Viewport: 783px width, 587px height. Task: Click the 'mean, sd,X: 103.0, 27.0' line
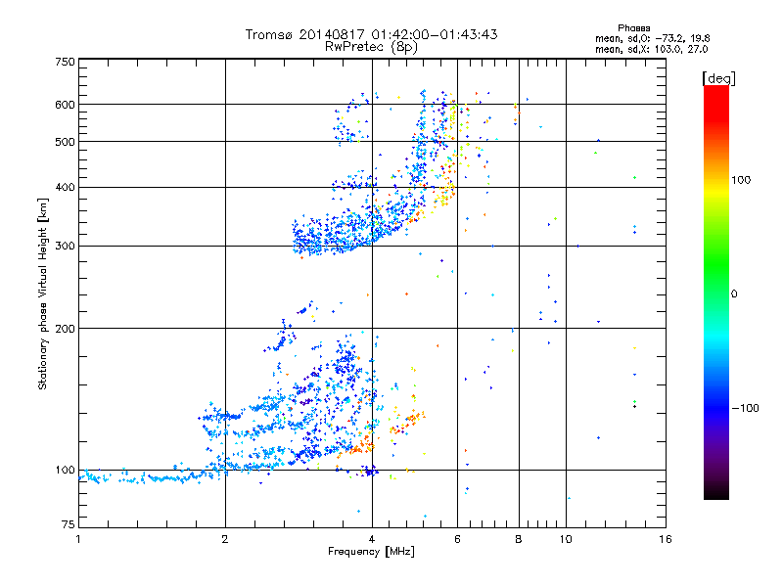coord(651,49)
